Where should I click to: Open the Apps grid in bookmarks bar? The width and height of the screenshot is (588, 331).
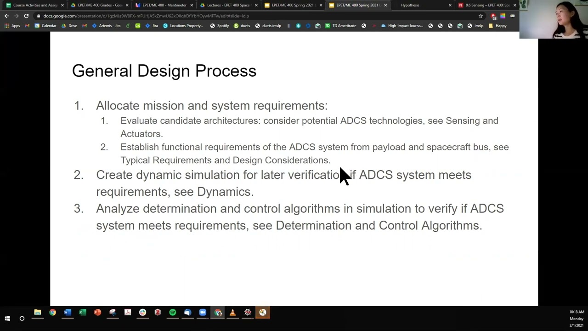click(x=12, y=26)
